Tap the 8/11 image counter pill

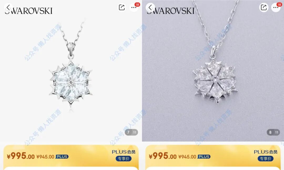click(x=273, y=132)
